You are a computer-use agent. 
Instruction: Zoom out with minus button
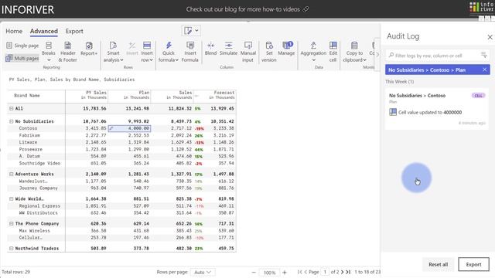[254, 273]
